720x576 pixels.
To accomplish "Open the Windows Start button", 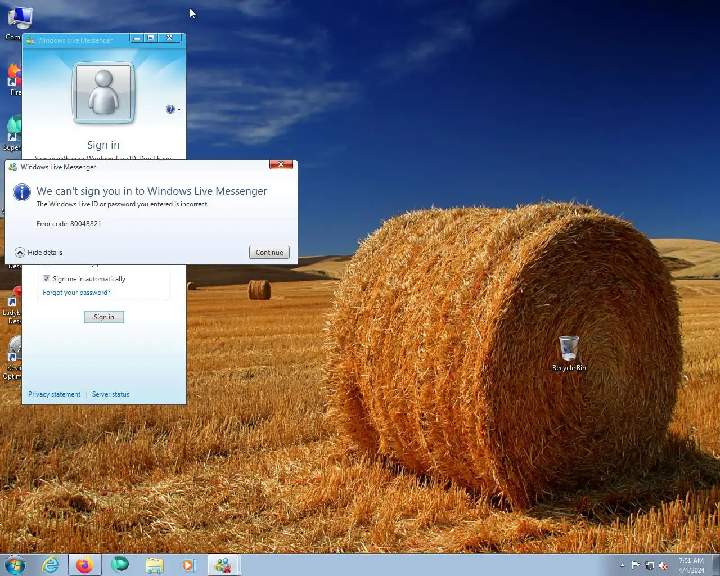I will (16, 565).
